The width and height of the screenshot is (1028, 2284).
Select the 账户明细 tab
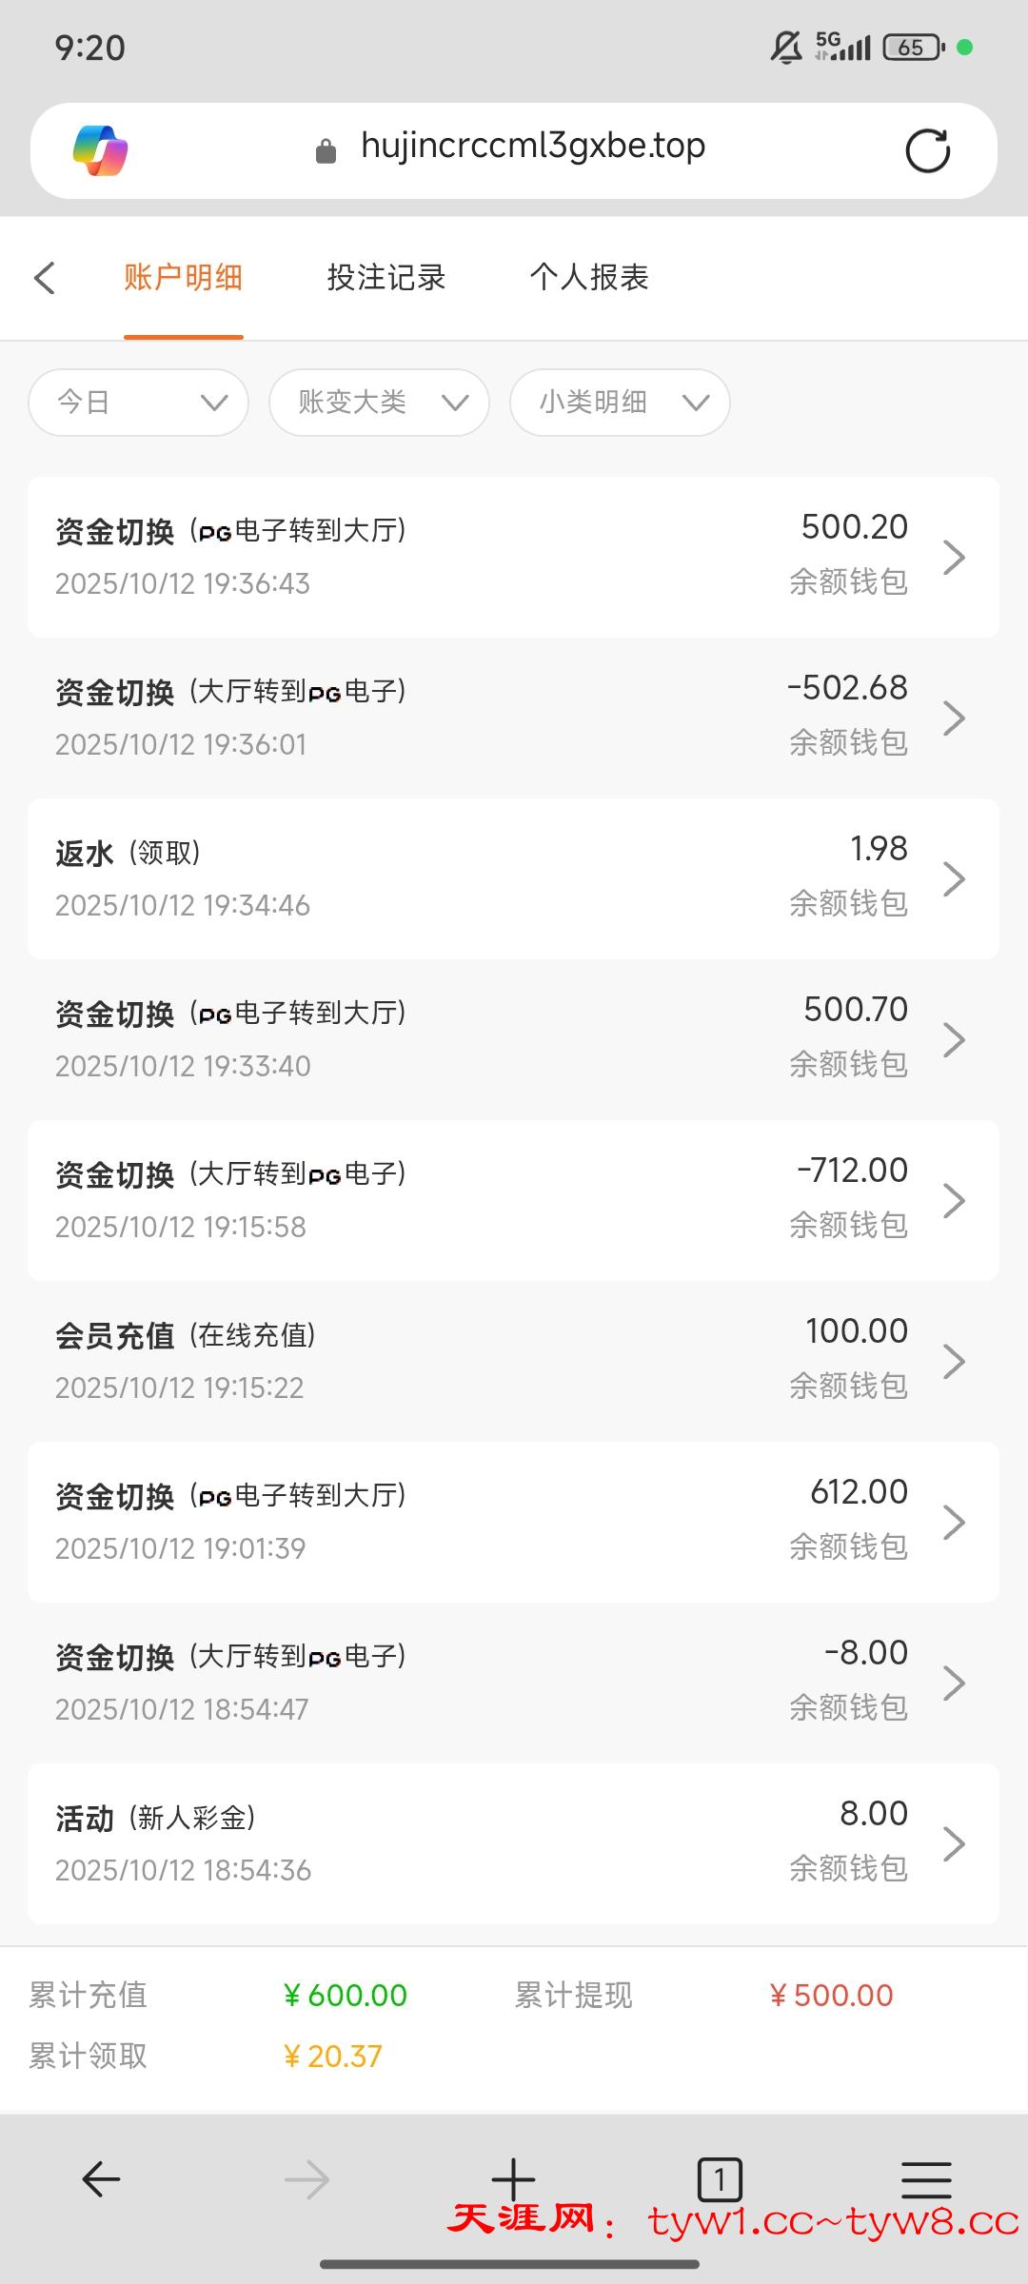coord(183,278)
